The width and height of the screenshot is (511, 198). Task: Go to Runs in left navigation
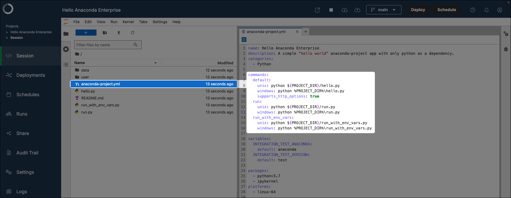pos(31,114)
